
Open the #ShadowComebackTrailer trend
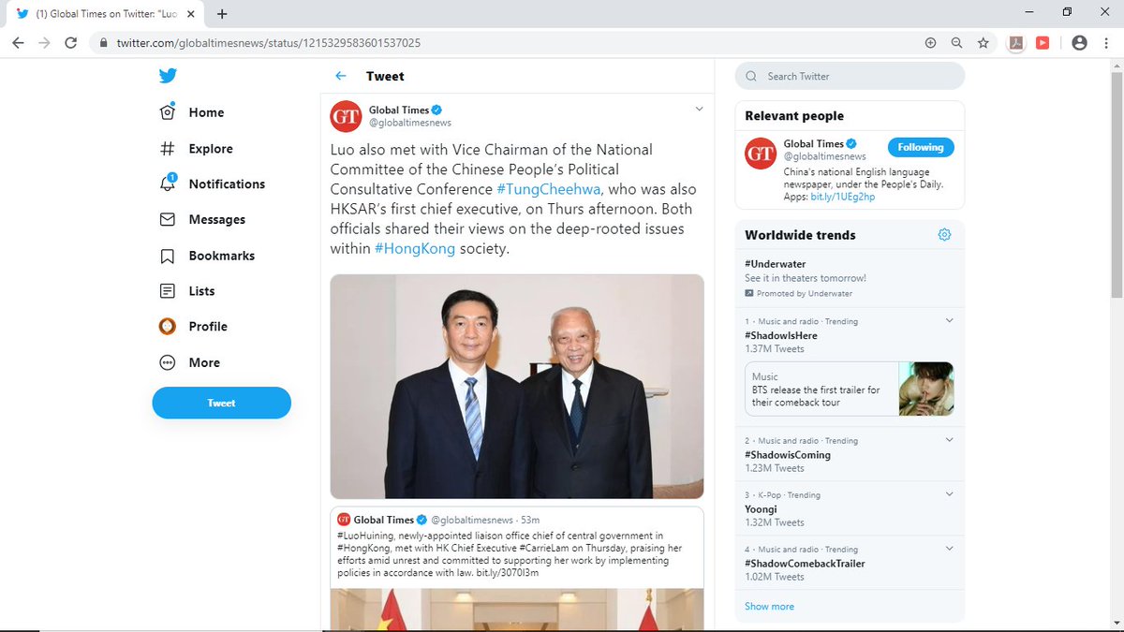[x=805, y=564]
